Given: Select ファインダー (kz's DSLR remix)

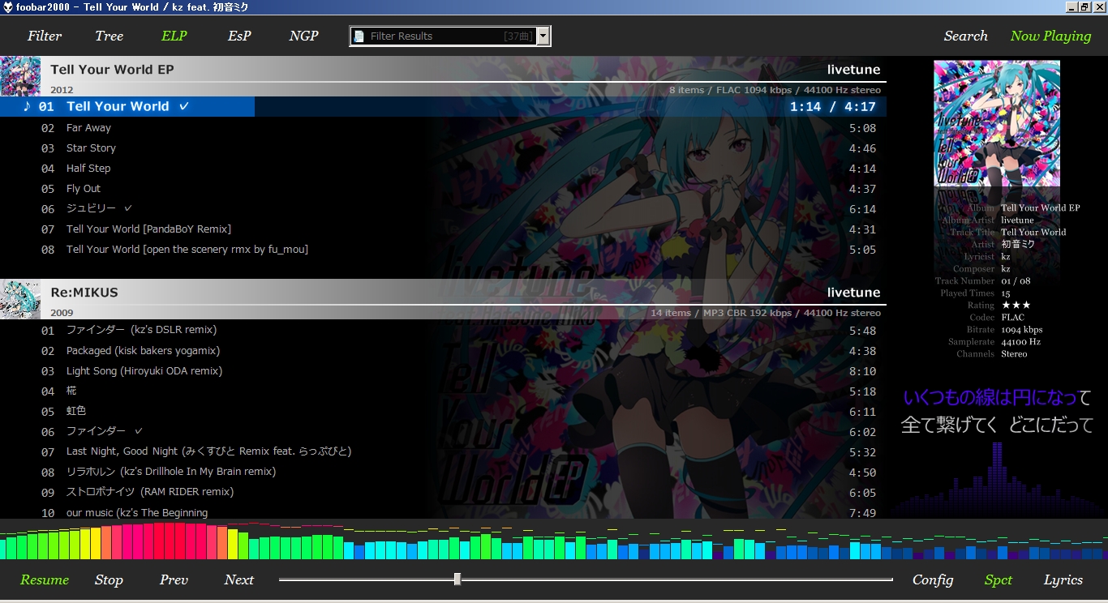Looking at the screenshot, I should pos(443,330).
